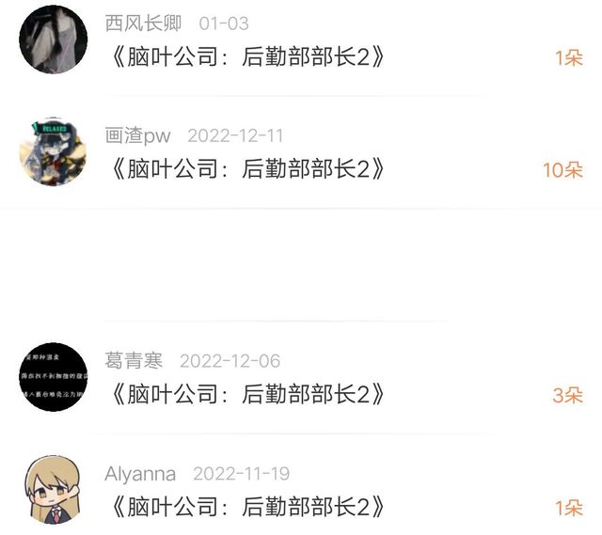Screen dimensions: 602x535
Task: Click the 1朵 count in 西风长卿's row
Action: click(x=569, y=58)
